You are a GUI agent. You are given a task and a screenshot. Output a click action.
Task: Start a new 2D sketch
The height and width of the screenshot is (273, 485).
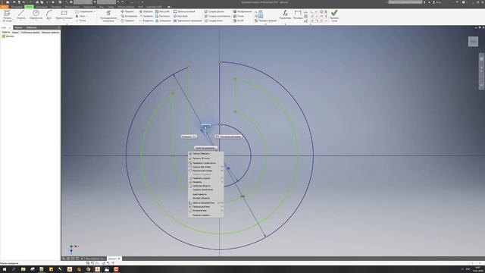click(7, 15)
